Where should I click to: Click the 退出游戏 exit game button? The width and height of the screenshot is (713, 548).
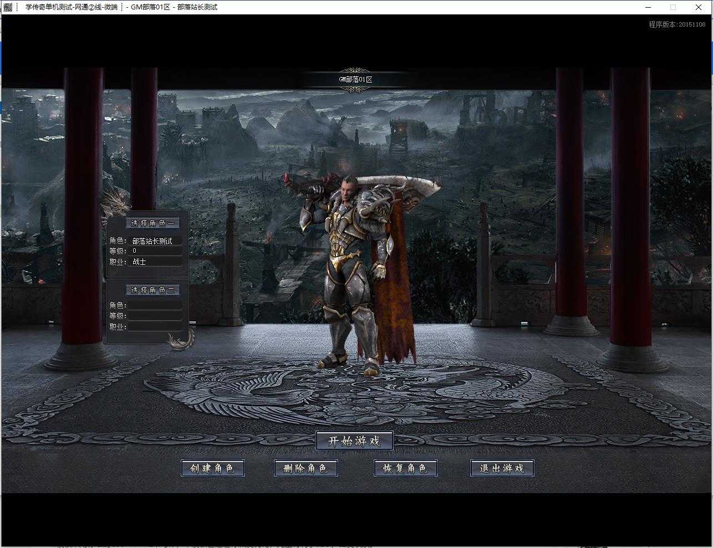point(502,468)
